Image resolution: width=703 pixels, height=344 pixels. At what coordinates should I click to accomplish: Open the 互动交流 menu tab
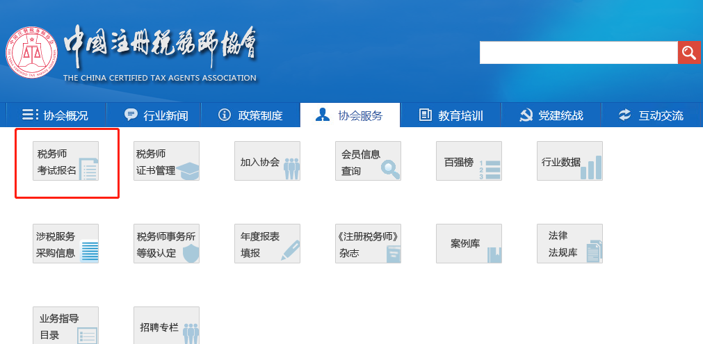click(x=651, y=115)
